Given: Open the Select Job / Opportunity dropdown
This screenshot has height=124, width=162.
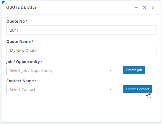Looking at the screenshot, I should (x=61, y=70).
